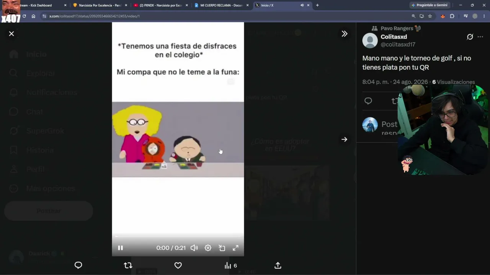Reply to the post below the video
490x275 pixels.
[78, 265]
